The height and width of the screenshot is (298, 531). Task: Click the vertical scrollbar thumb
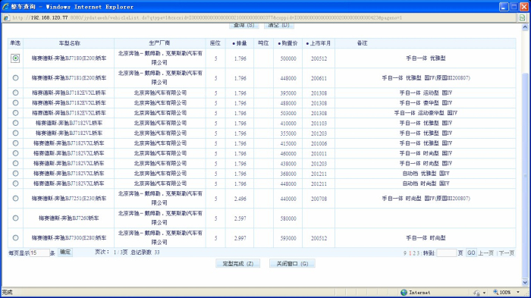[x=525, y=174]
